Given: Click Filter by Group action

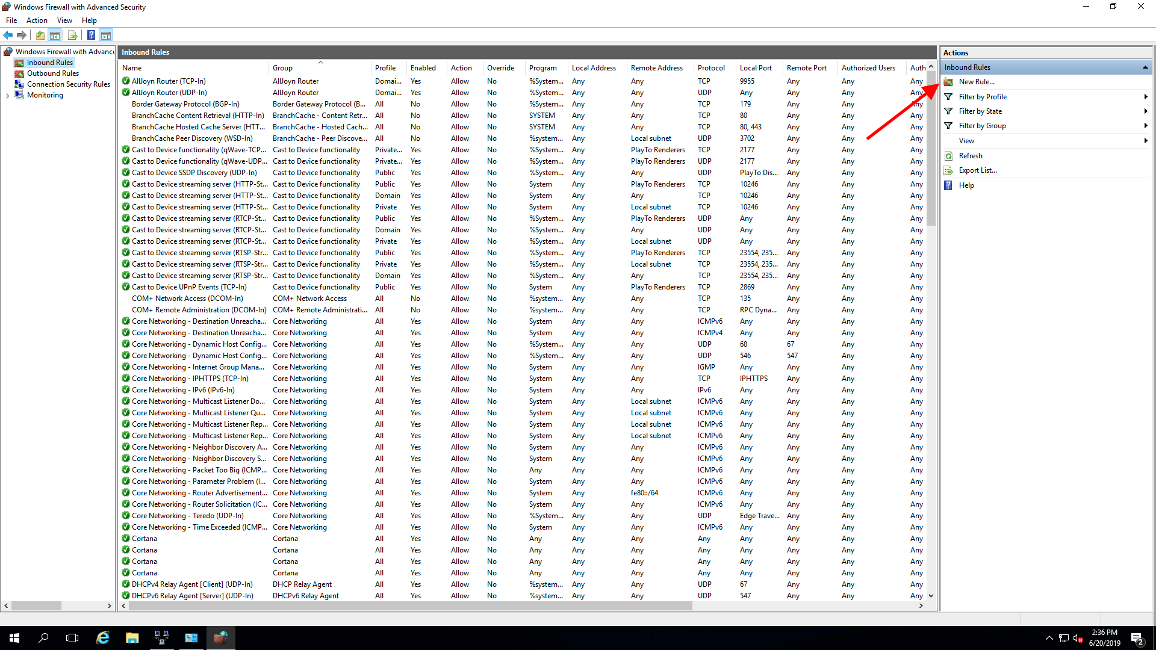Looking at the screenshot, I should pyautogui.click(x=982, y=126).
